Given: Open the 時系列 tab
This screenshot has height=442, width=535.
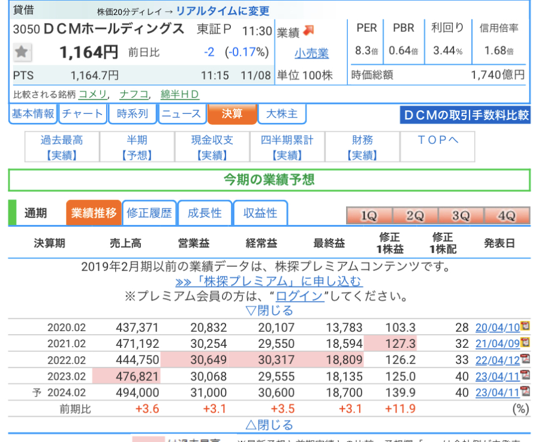Looking at the screenshot, I should (133, 113).
